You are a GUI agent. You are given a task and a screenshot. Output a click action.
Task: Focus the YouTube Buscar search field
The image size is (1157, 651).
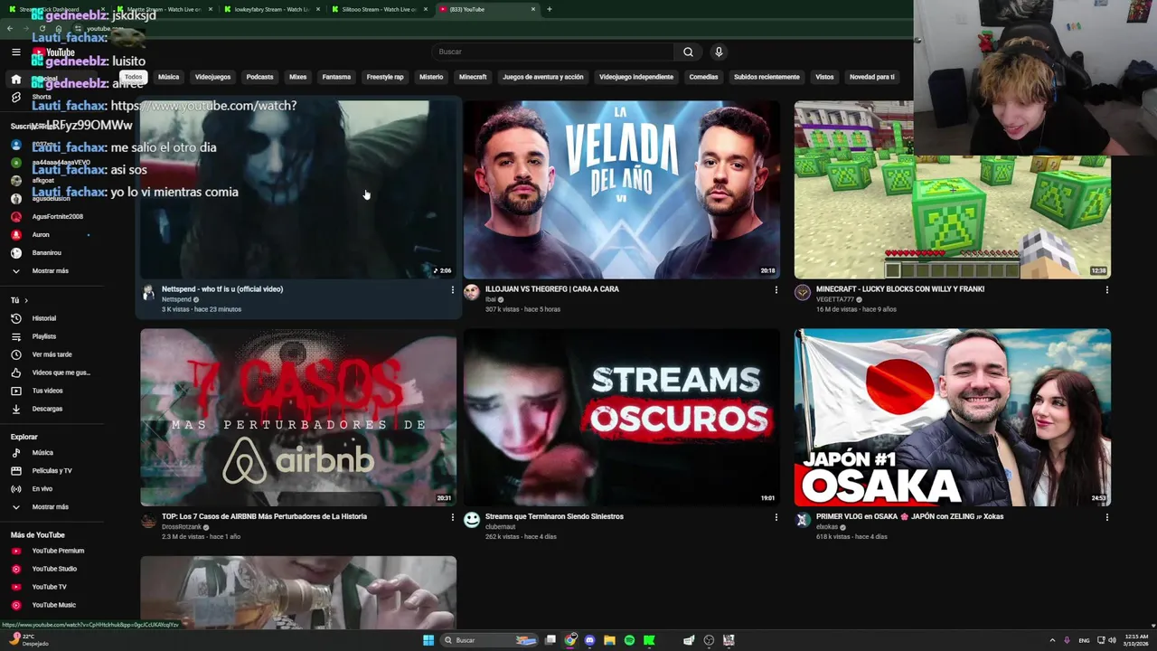tap(552, 52)
